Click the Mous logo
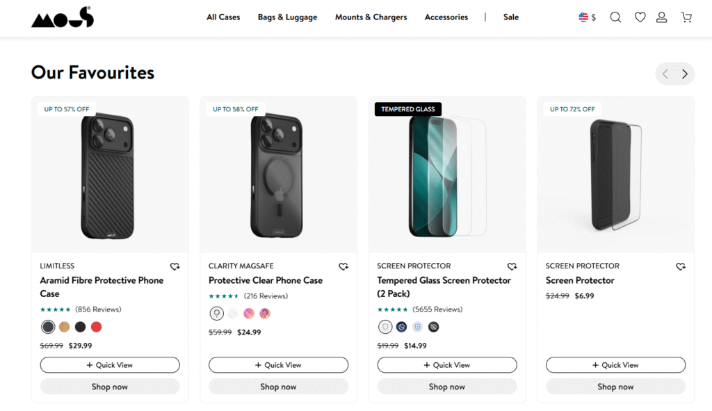712x411 pixels. (62, 17)
